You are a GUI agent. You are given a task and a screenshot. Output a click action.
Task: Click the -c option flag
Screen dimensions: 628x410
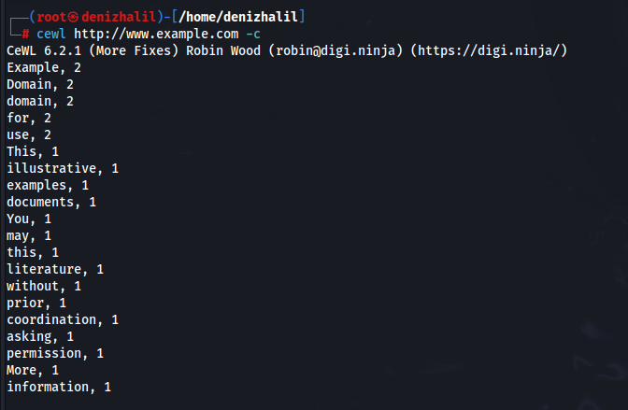point(253,35)
